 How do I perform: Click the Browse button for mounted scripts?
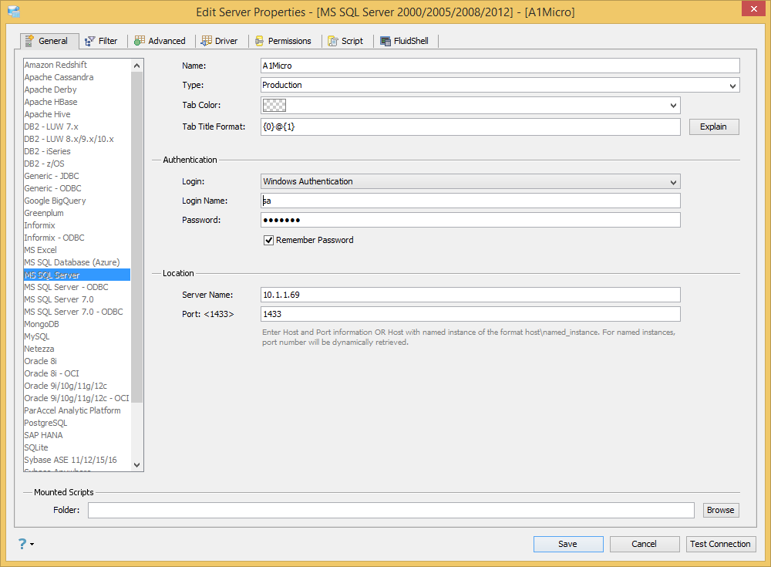pos(720,510)
